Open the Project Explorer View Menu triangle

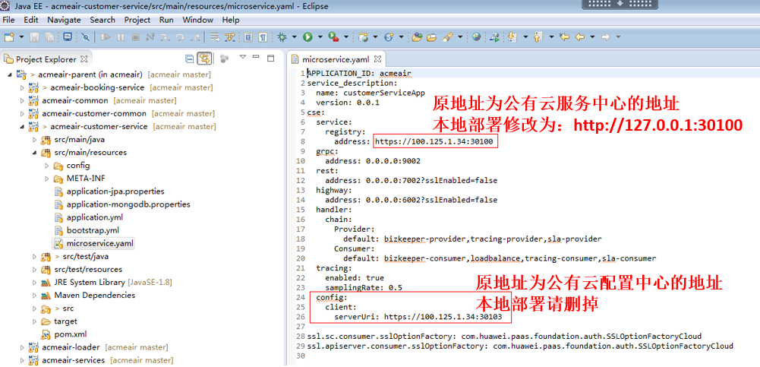click(x=243, y=58)
